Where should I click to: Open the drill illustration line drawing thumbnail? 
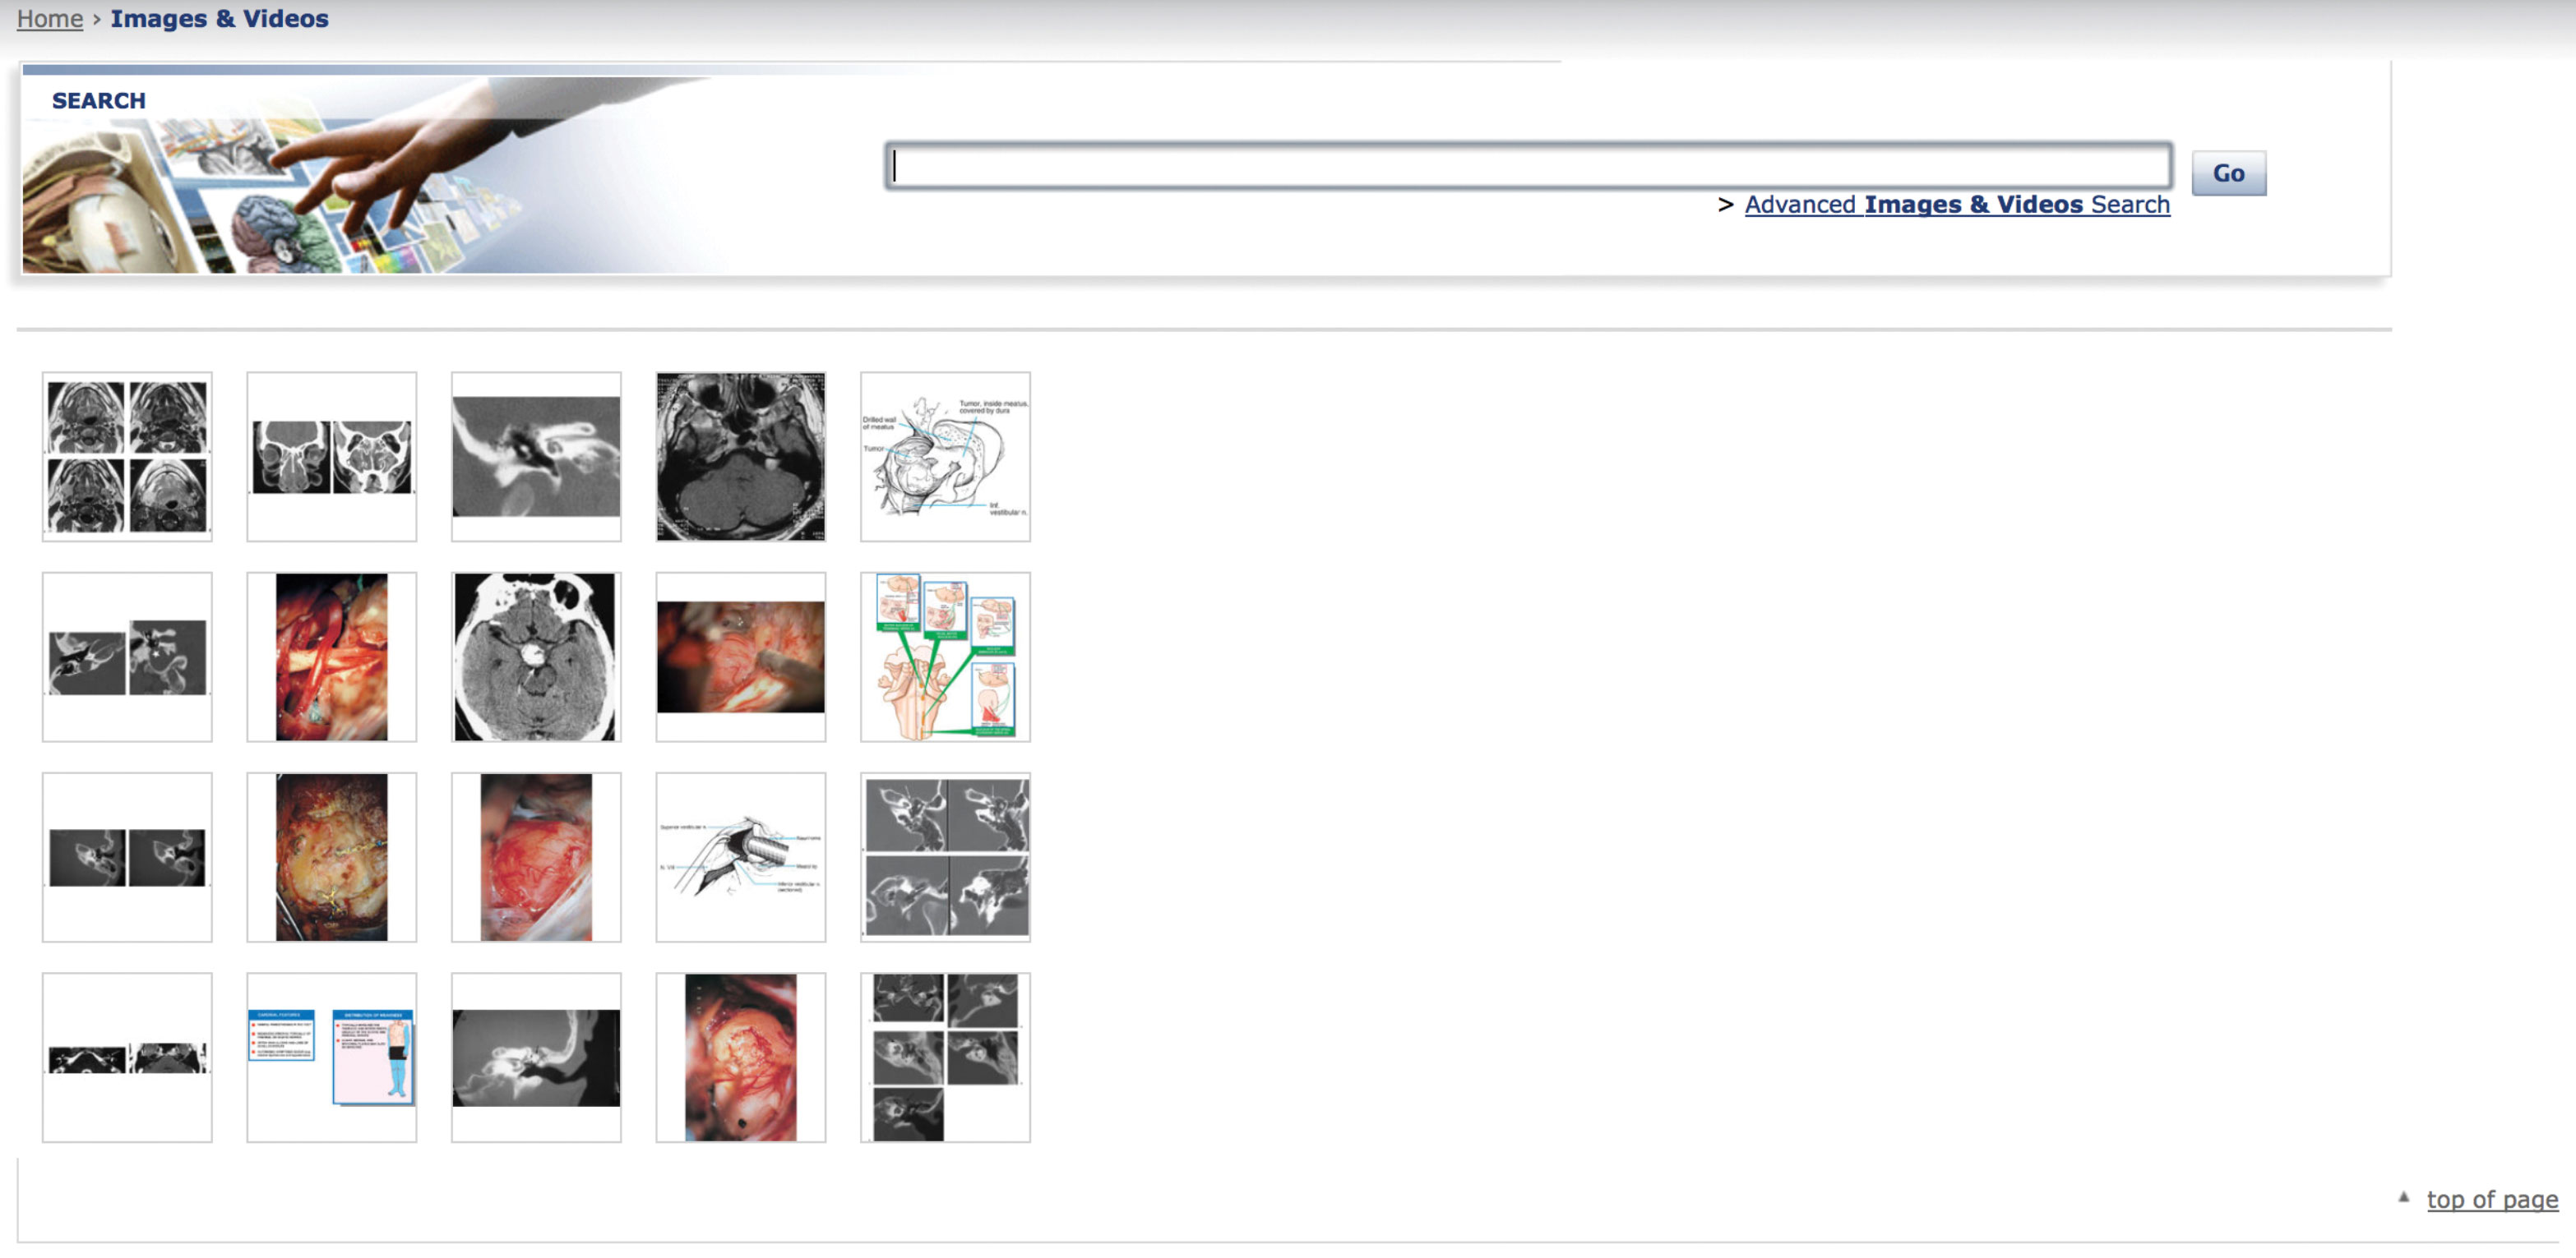pyautogui.click(x=740, y=856)
